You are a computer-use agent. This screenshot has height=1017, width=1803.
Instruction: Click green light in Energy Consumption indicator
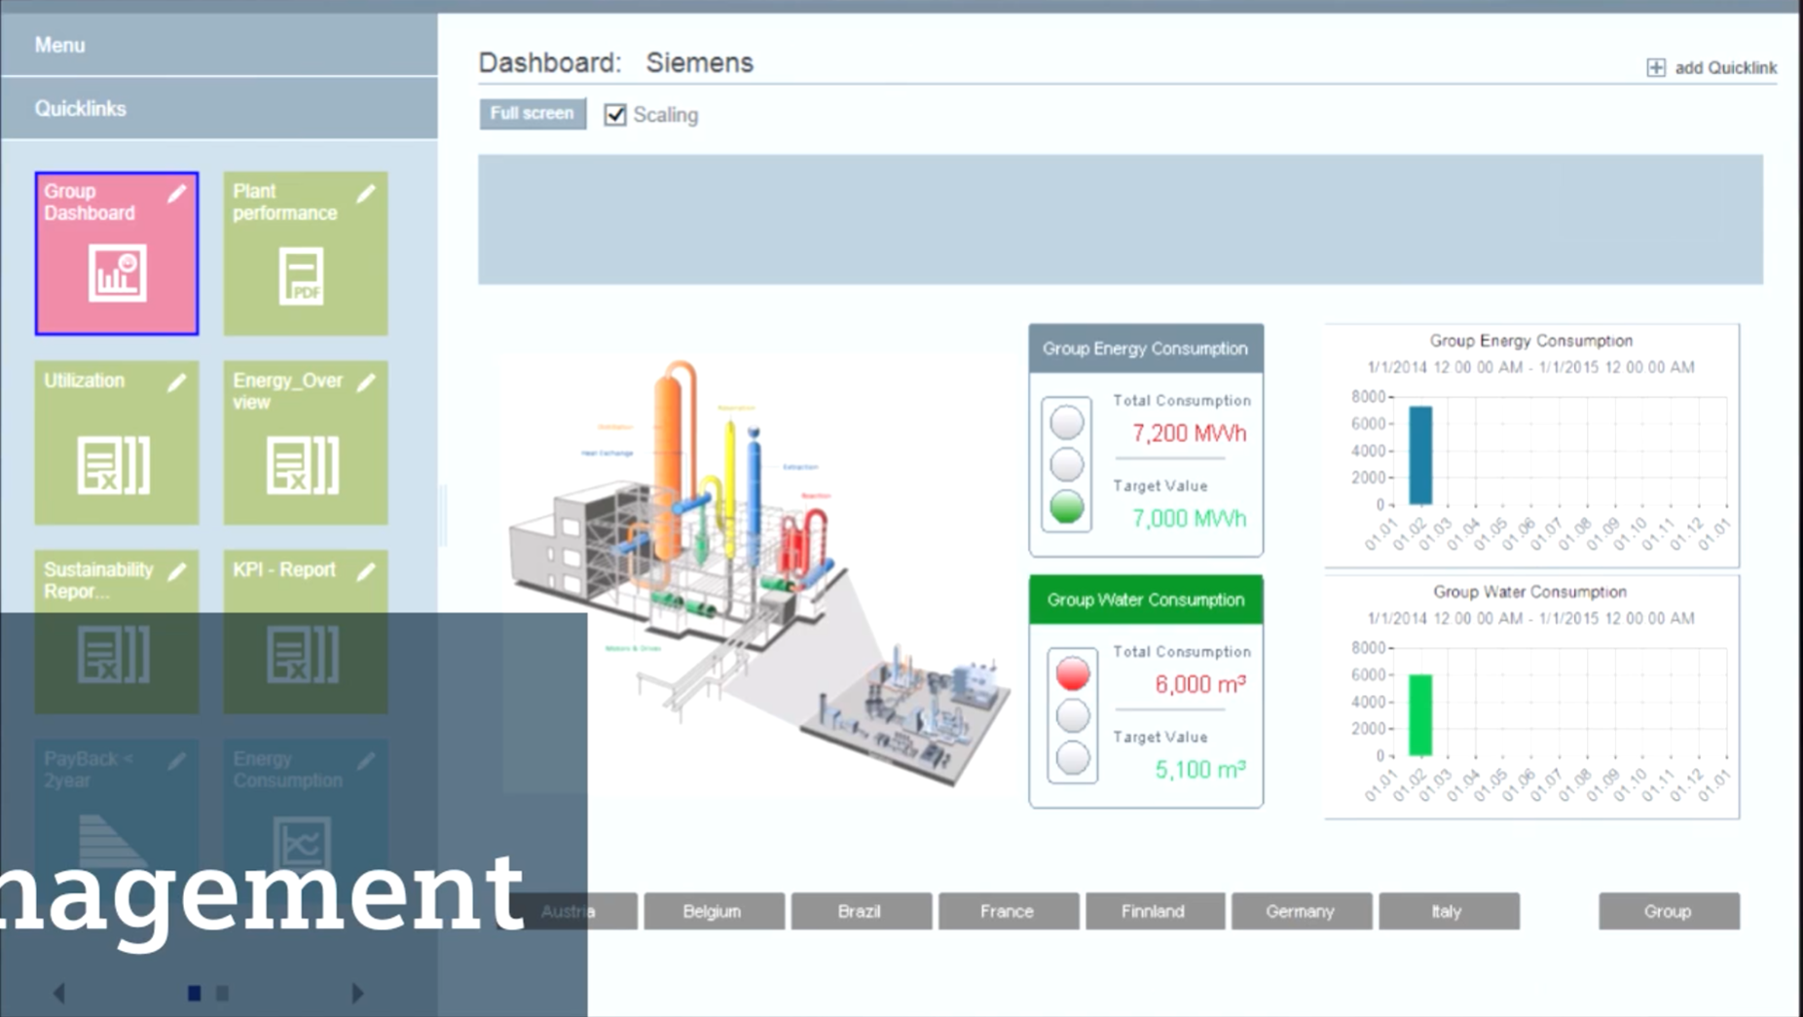(1067, 507)
